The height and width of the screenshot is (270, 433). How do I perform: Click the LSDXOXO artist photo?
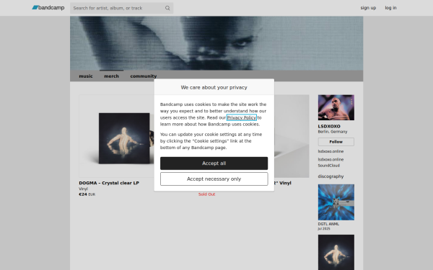336,107
